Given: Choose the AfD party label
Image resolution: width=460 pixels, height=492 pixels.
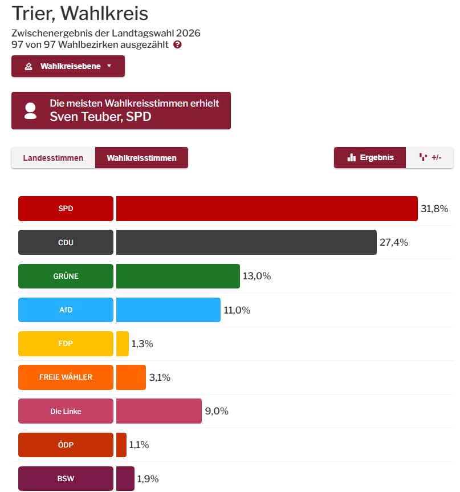Looking at the screenshot, I should coord(66,310).
